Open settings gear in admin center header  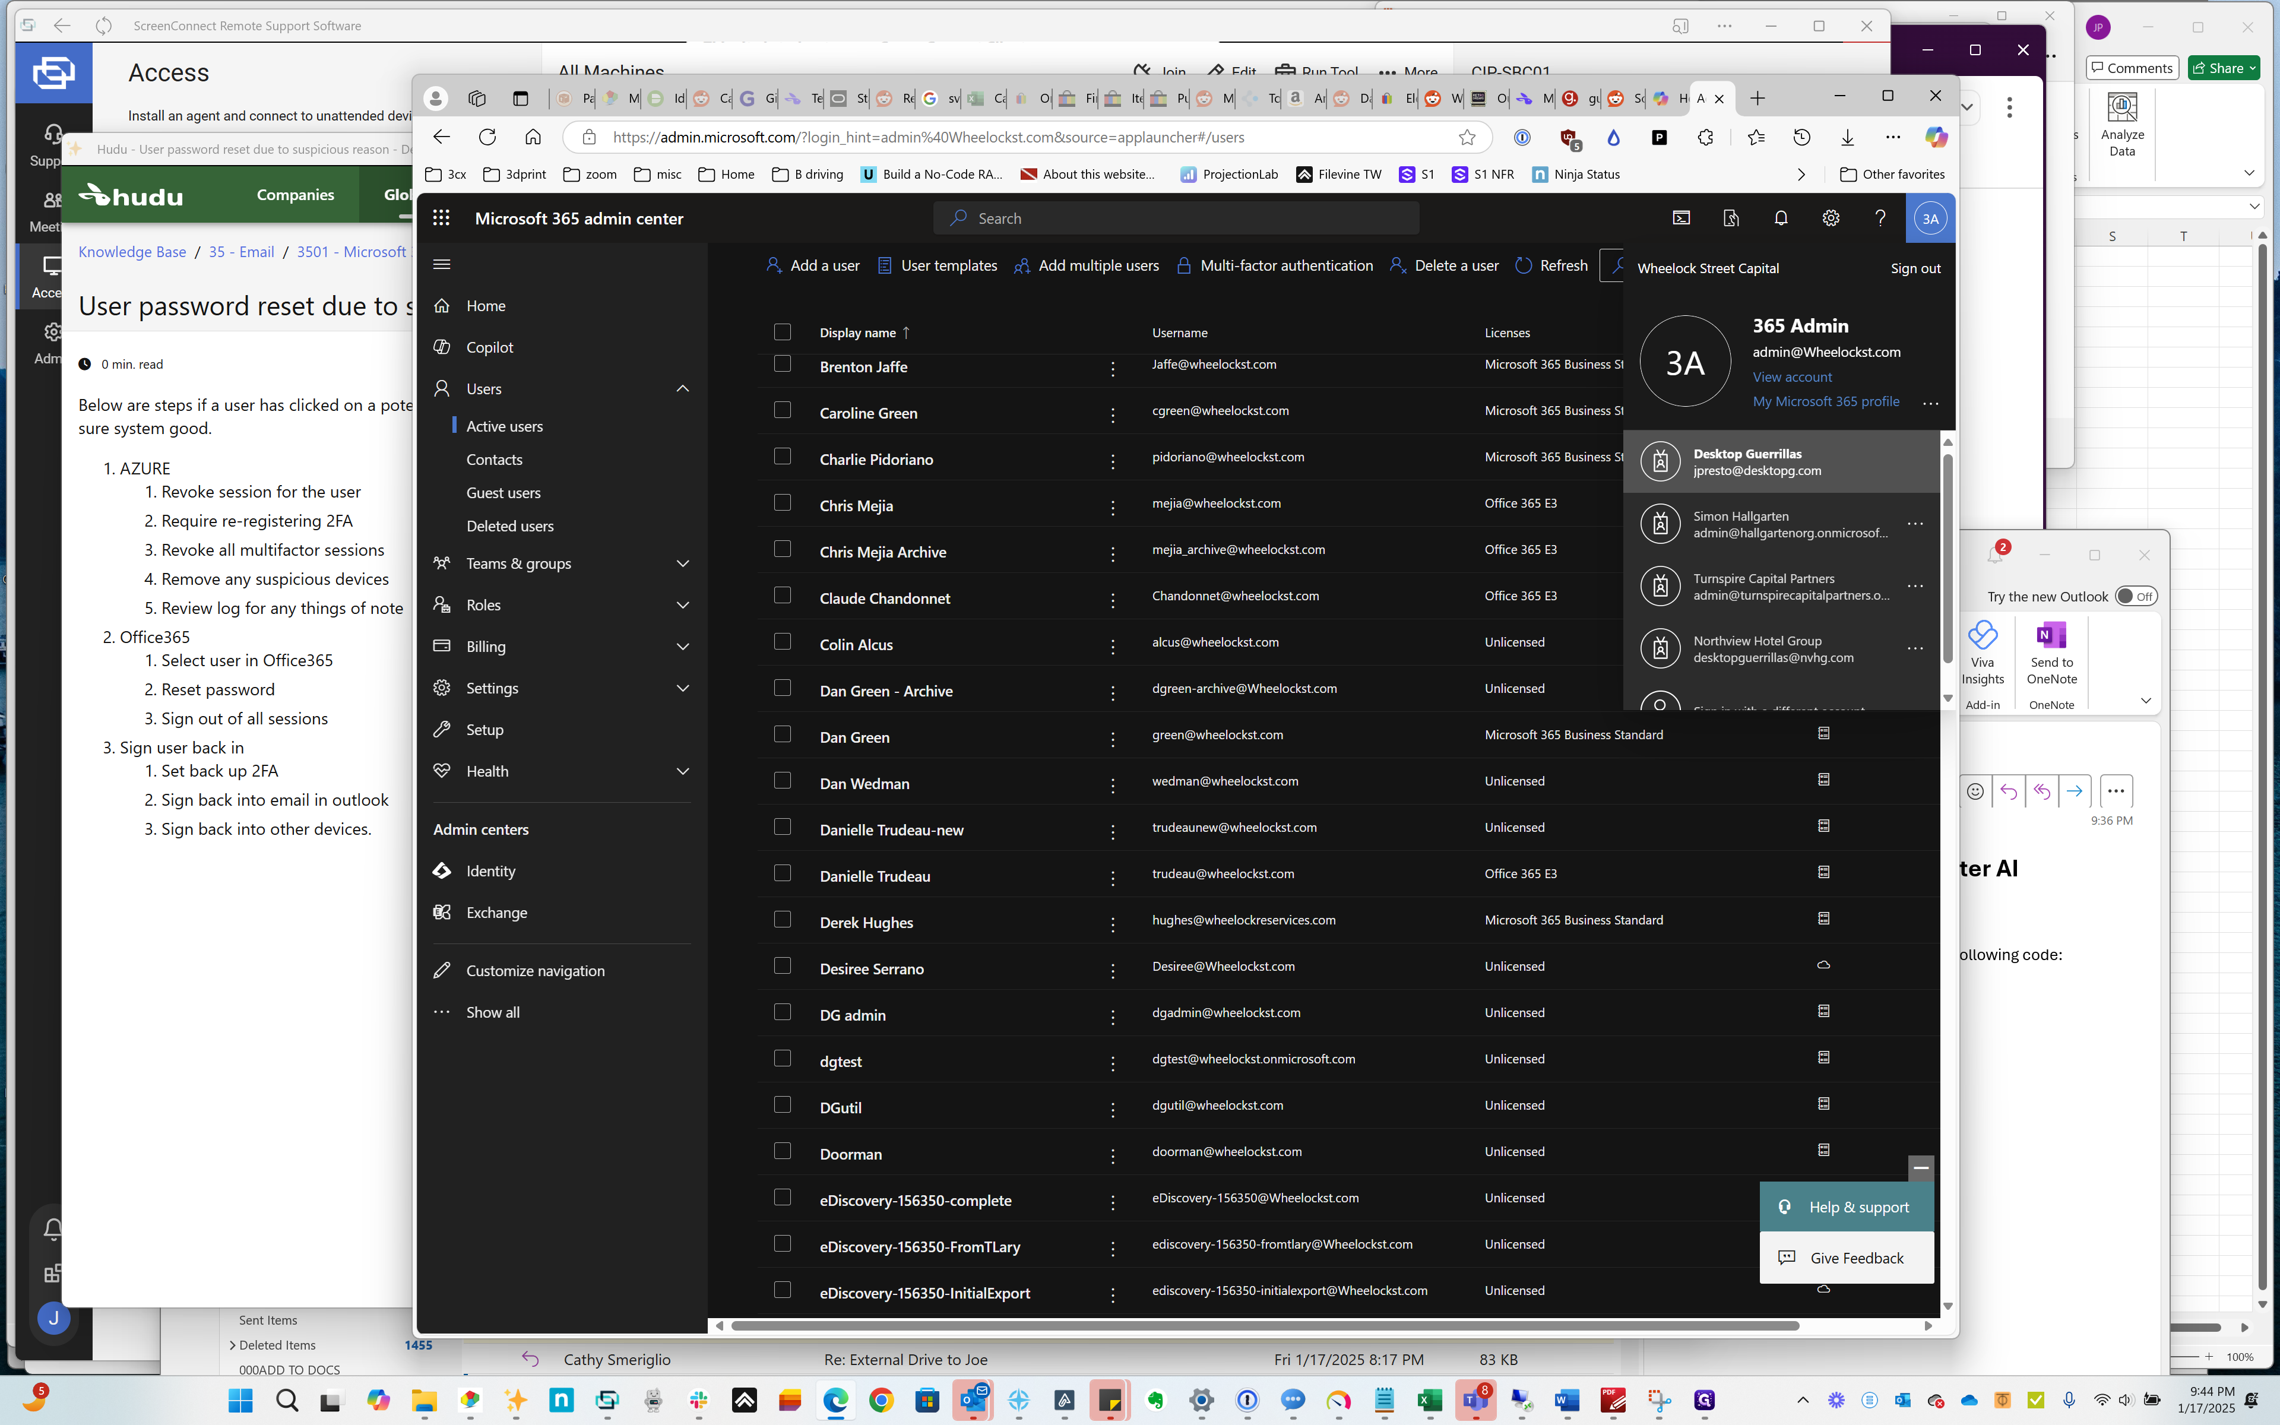pos(1831,218)
